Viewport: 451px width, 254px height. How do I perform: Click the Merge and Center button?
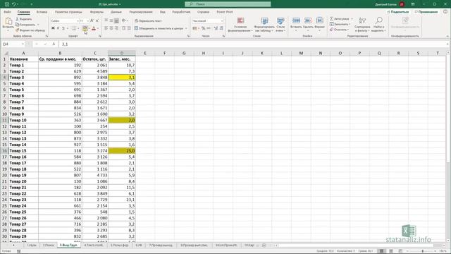(x=159, y=28)
